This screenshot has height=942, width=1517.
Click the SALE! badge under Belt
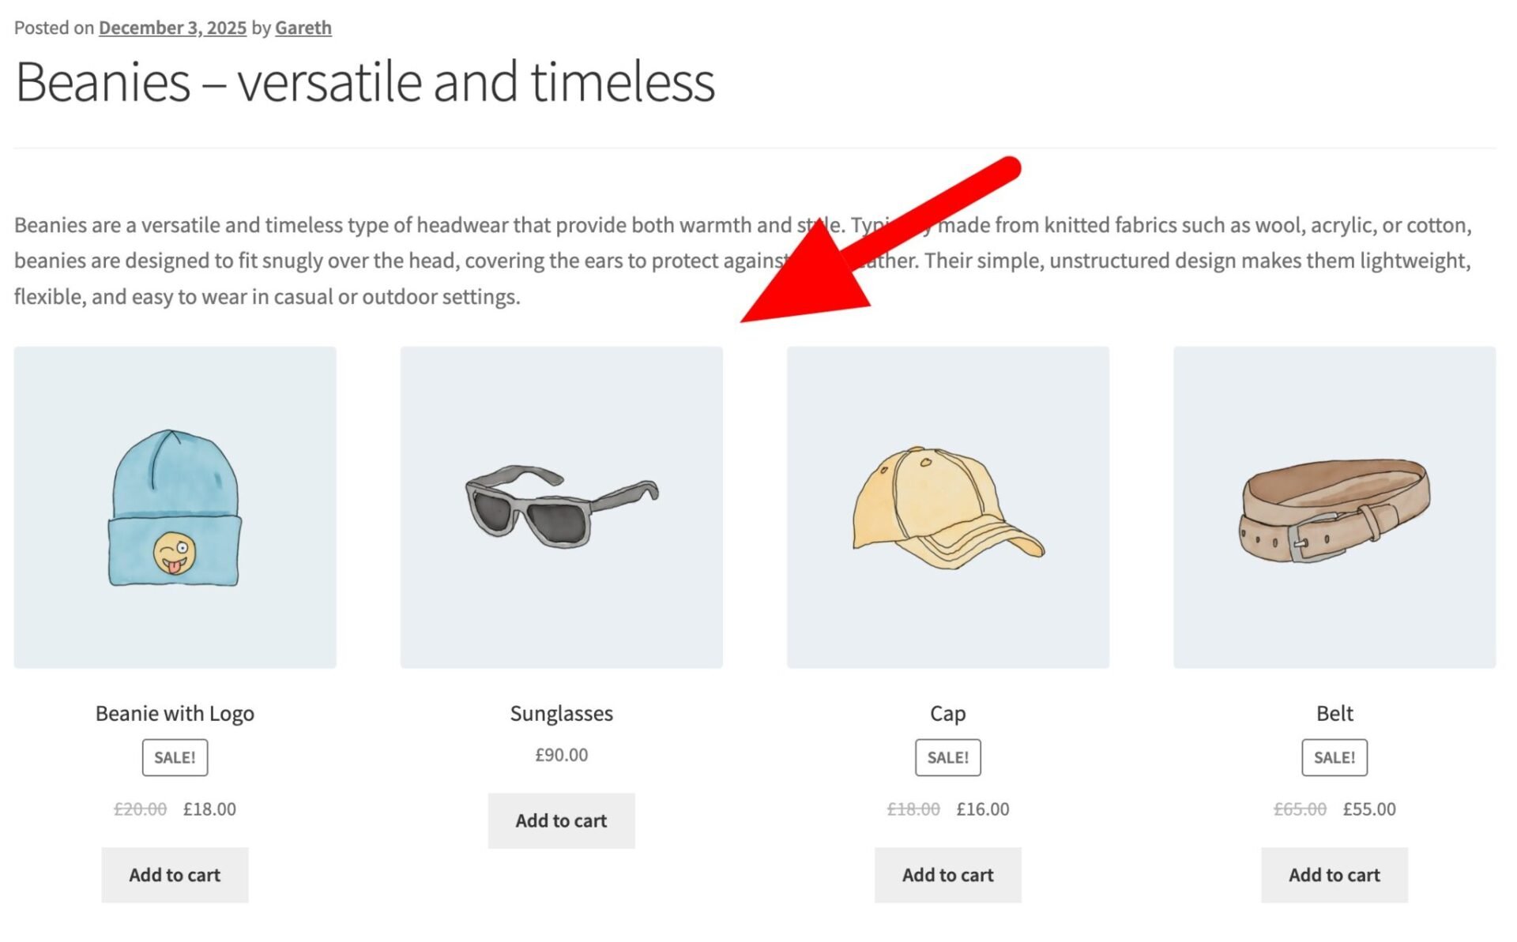[1334, 757]
